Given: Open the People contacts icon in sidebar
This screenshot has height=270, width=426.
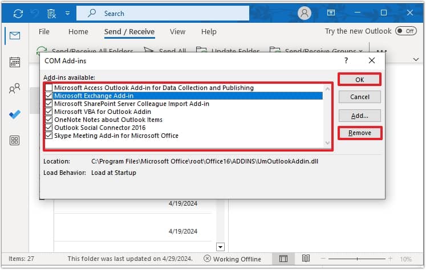Looking at the screenshot, I should [x=15, y=88].
